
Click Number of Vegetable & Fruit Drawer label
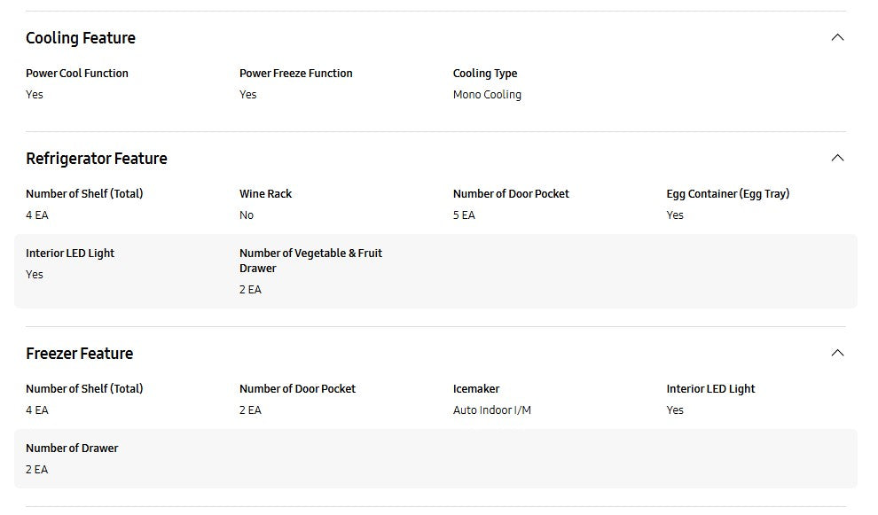(310, 261)
